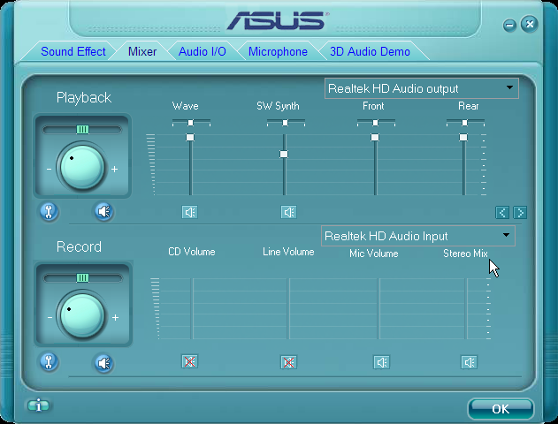Increase Record volume with plus sign

(115, 317)
